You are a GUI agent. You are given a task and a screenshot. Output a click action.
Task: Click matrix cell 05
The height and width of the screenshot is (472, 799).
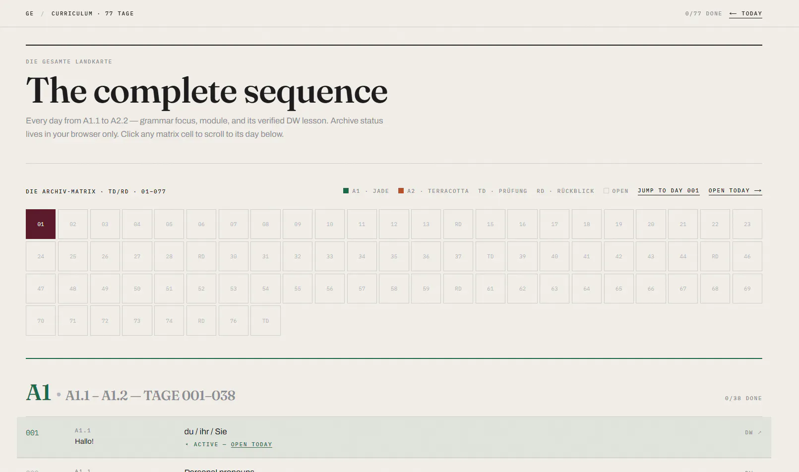point(169,224)
